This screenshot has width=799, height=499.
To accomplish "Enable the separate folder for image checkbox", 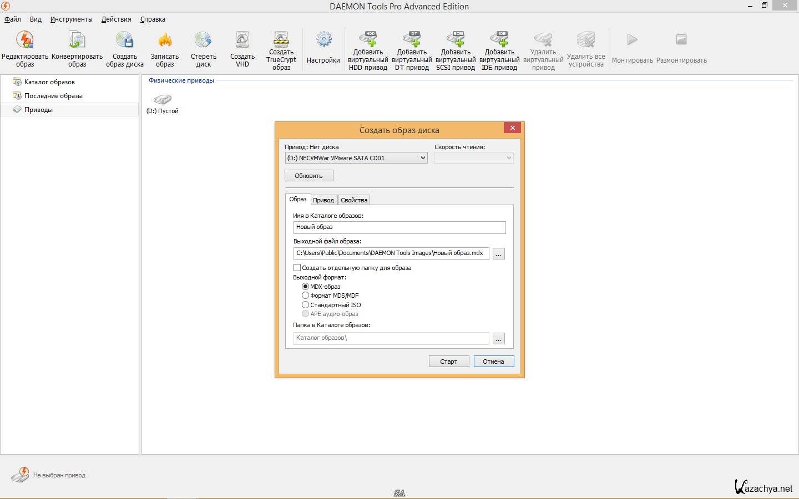I will tap(297, 268).
